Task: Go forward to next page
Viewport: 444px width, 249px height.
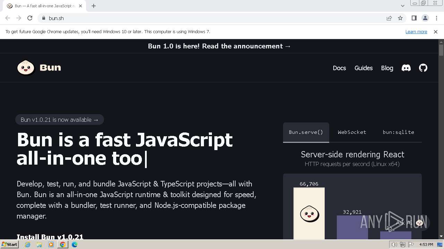Action: (19, 18)
